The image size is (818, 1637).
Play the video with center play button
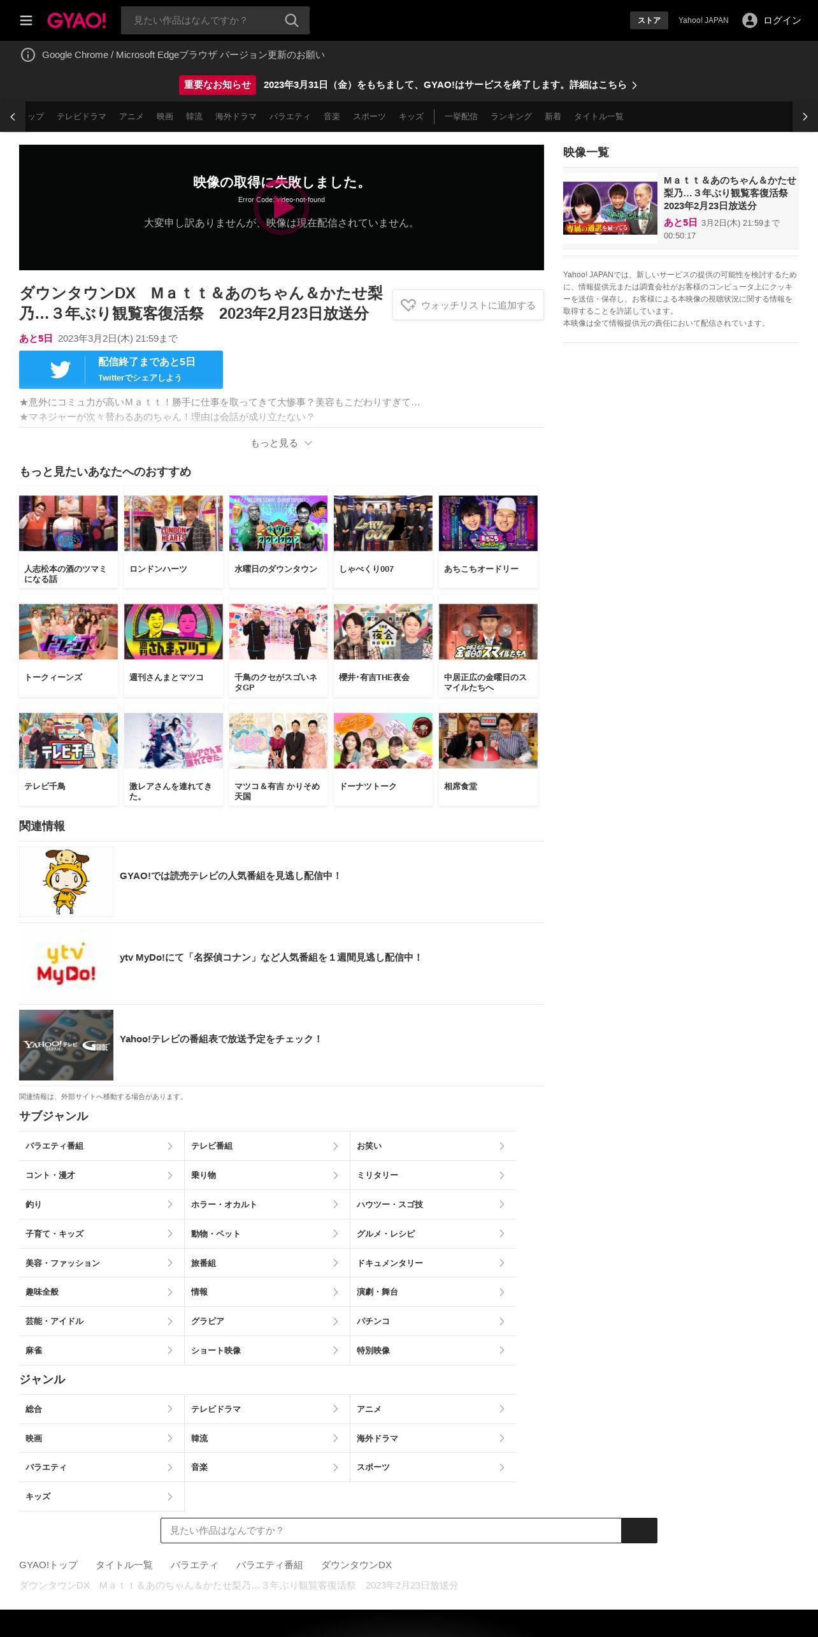pos(282,207)
